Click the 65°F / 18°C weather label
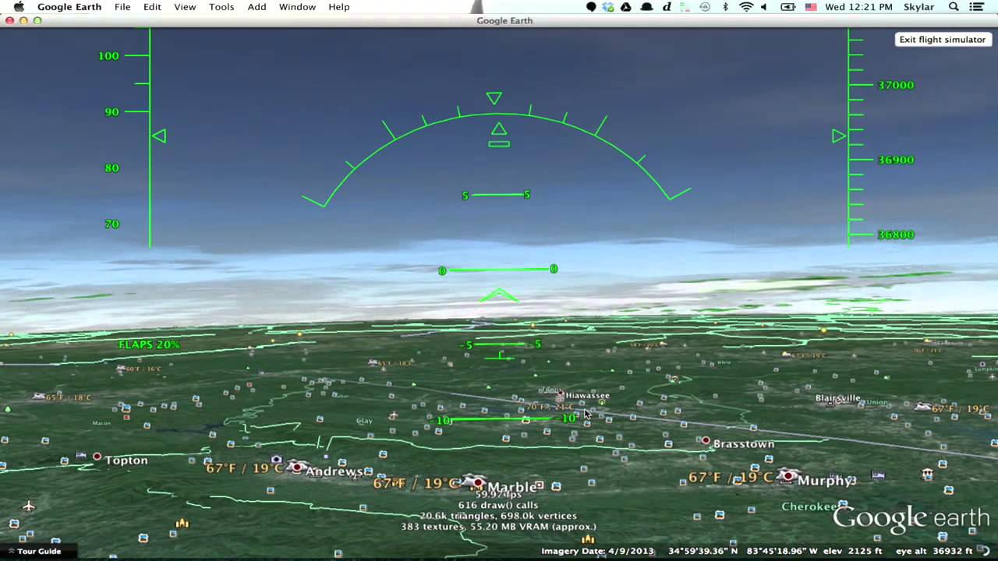 pos(69,397)
